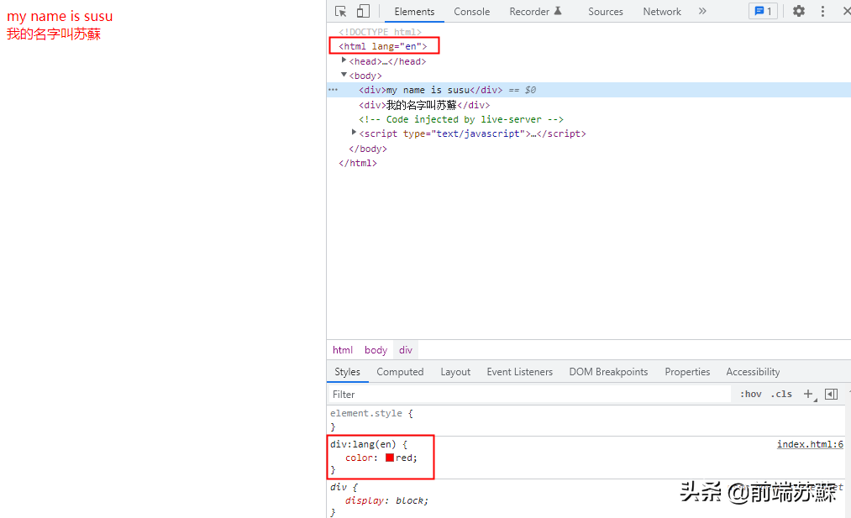
Task: Click the 'red' property value
Action: pyautogui.click(x=404, y=458)
